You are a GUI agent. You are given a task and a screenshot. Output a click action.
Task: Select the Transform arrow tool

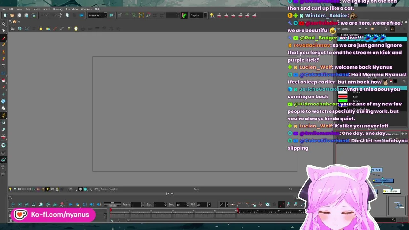point(4,24)
